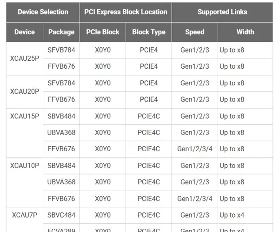Select the Width column header
The image size is (279, 232).
[x=245, y=32]
